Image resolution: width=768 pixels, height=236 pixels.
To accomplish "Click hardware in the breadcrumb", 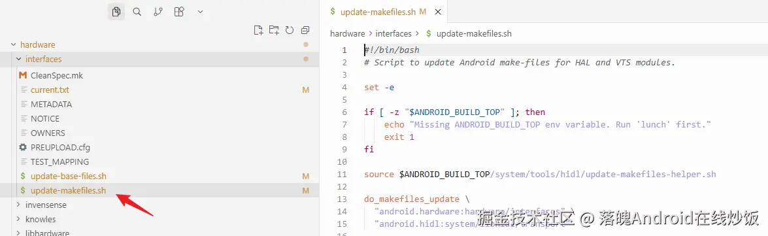I will pos(347,34).
